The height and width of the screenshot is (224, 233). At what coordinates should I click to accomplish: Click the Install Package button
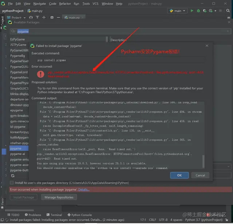pyautogui.click(x=23, y=197)
